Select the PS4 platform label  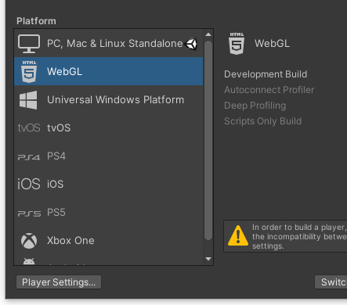[56, 156]
